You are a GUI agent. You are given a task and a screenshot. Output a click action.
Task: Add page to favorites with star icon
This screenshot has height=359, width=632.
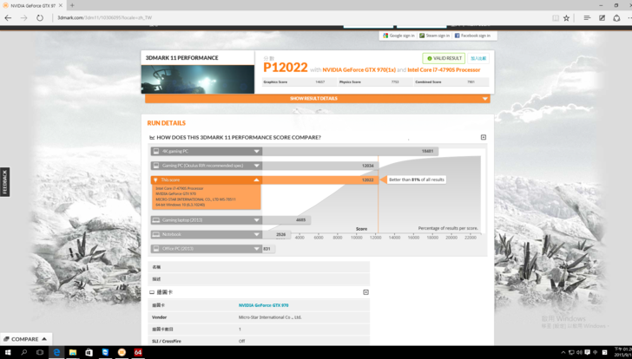tap(566, 17)
